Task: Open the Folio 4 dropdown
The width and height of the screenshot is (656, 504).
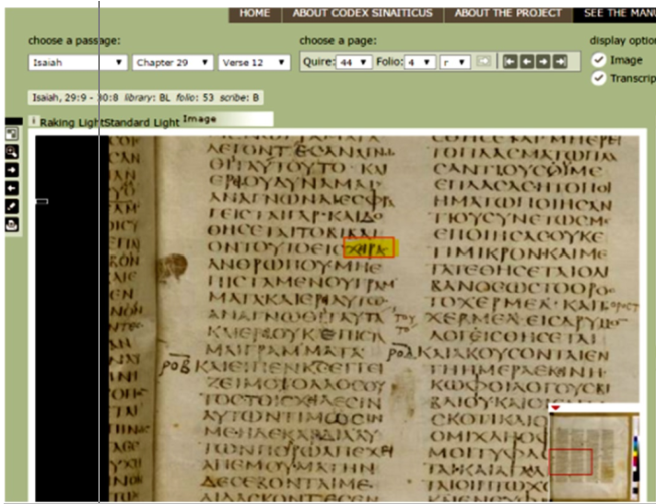Action: coord(419,63)
